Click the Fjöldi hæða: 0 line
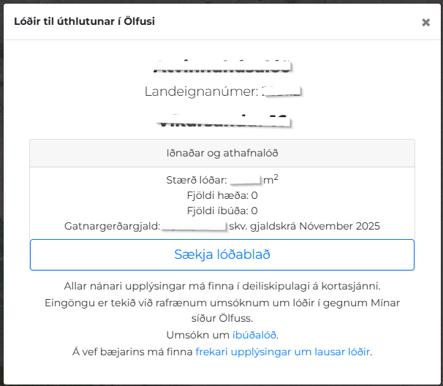The height and width of the screenshot is (386, 443). coord(221,195)
